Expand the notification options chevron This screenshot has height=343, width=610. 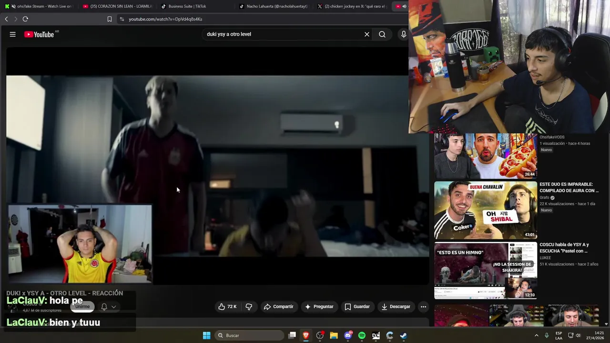(114, 307)
